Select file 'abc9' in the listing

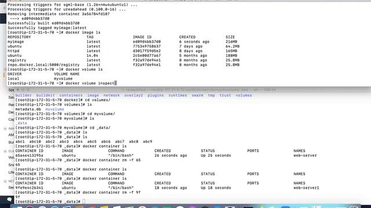pyautogui.click(x=147, y=142)
